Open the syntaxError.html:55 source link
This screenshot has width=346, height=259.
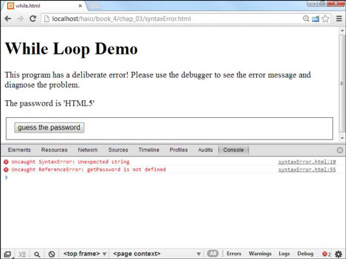[307, 170]
